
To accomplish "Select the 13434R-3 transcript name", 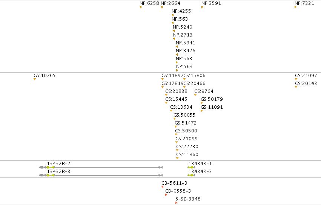I will pyautogui.click(x=200, y=171).
